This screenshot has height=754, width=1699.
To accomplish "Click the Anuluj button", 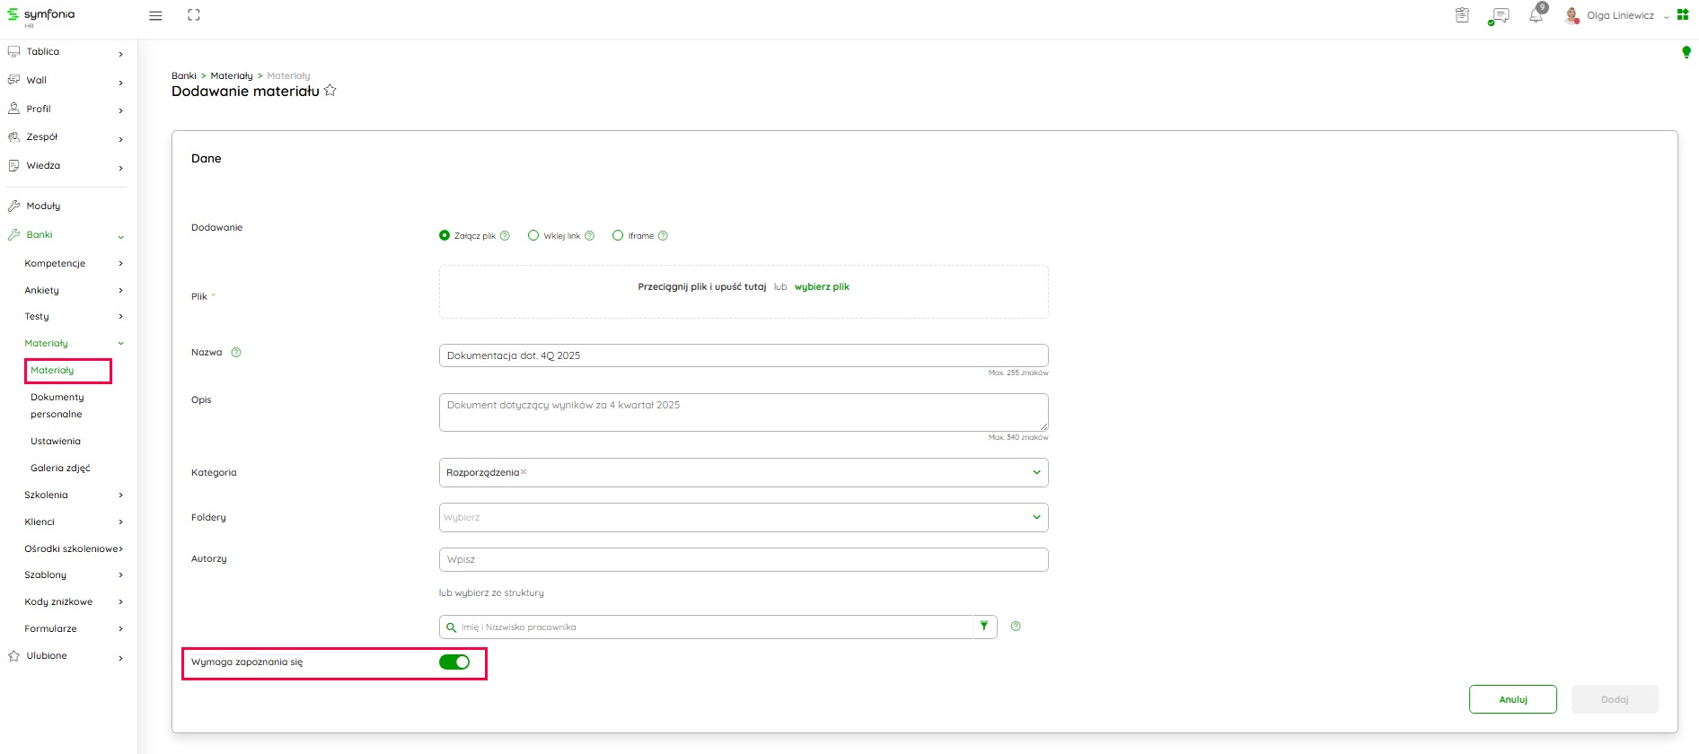I will click(1512, 699).
